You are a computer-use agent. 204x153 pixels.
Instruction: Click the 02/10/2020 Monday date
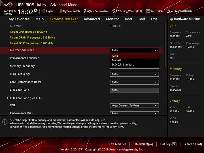point(10,12)
